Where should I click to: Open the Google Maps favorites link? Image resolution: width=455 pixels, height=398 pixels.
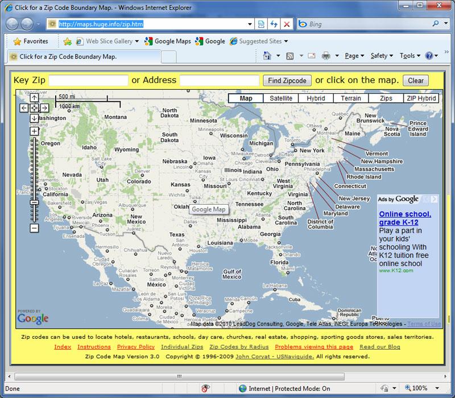pos(167,41)
